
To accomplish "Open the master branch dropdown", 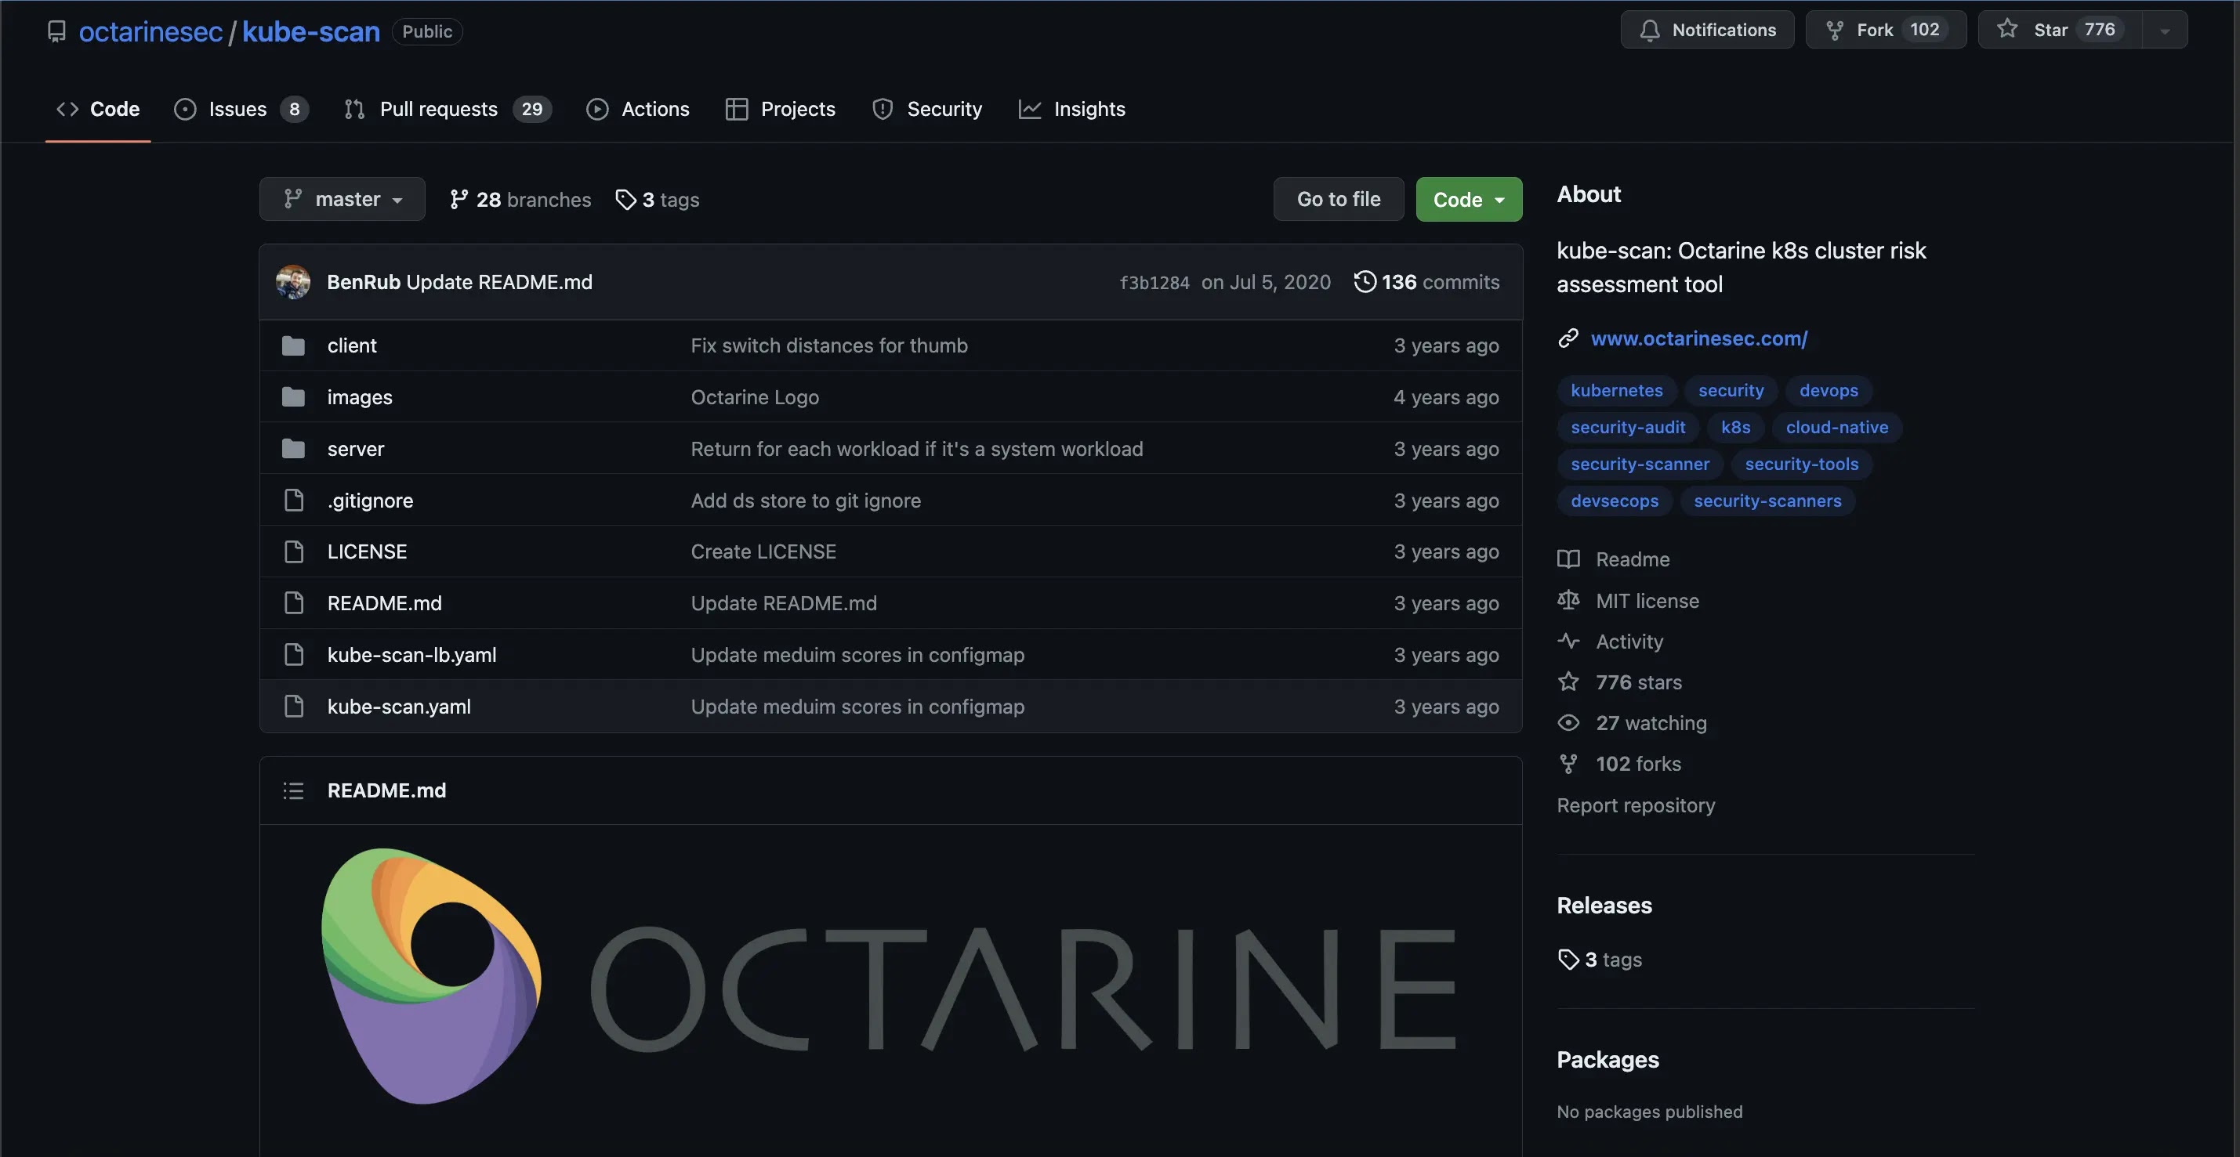I will (342, 199).
